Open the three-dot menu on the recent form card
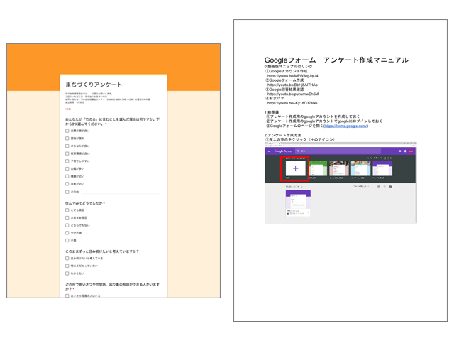Screen dimensions: 454x341 click(x=309, y=212)
